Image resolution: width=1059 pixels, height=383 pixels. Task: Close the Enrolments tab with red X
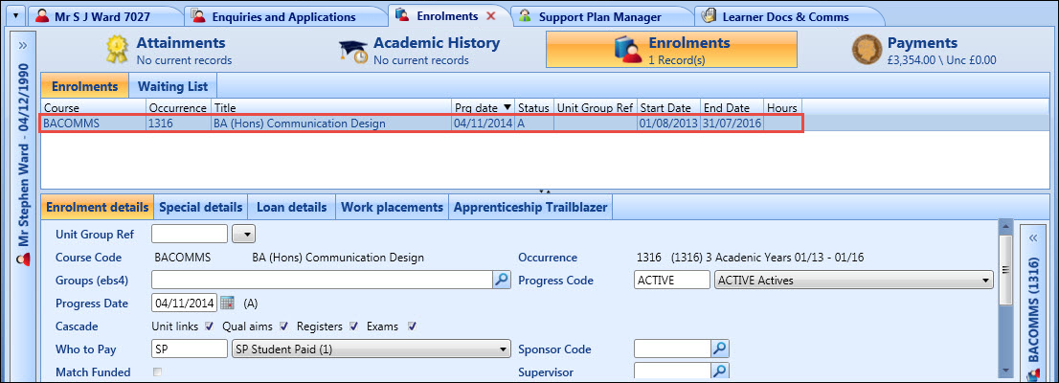coord(491,16)
